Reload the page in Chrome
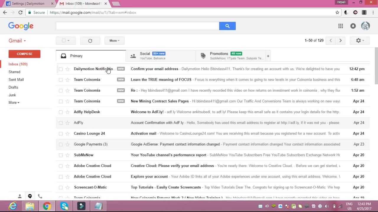 click(20, 12)
